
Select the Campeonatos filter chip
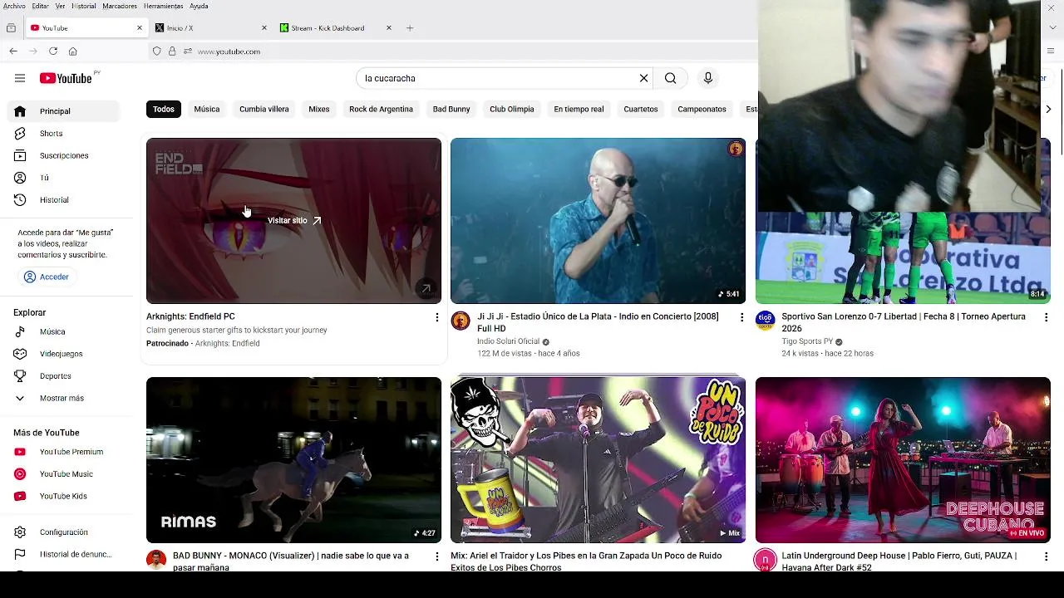point(702,110)
